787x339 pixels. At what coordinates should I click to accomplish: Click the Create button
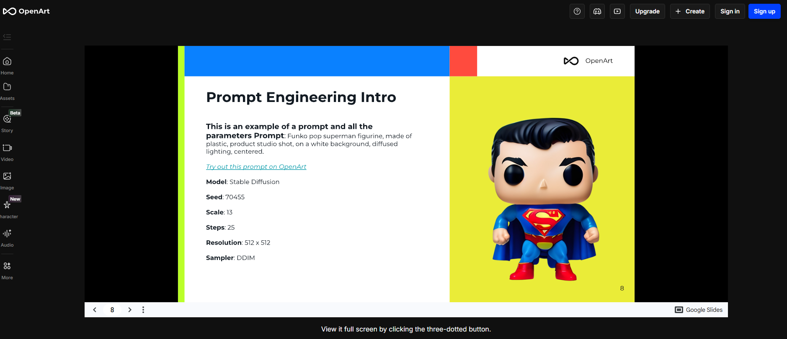(x=690, y=11)
